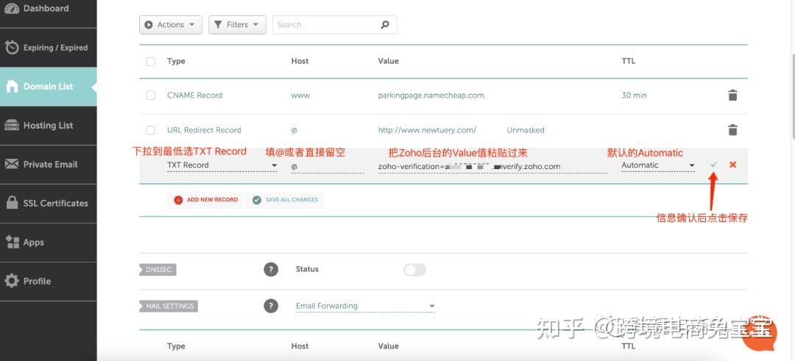Delete the CNAME Record with trash icon
The image size is (795, 361).
pyautogui.click(x=732, y=96)
